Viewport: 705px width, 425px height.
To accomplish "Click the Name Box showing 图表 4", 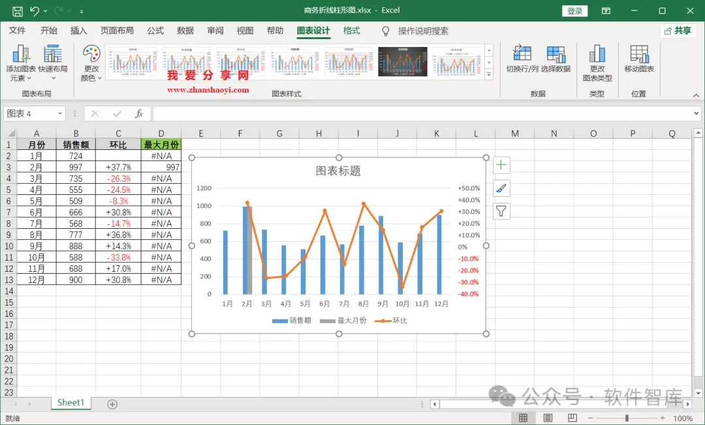I will point(29,113).
